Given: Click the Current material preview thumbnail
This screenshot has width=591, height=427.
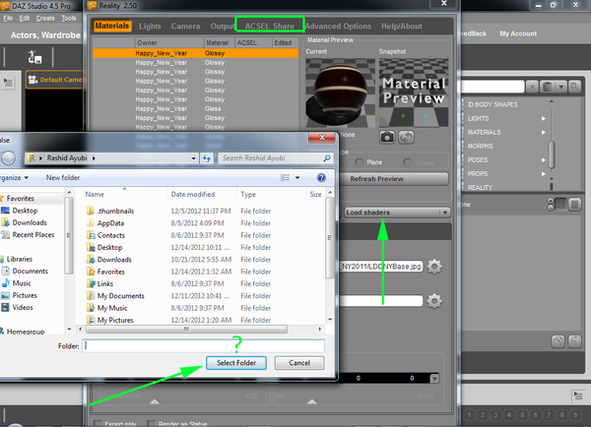Looking at the screenshot, I should [x=341, y=92].
